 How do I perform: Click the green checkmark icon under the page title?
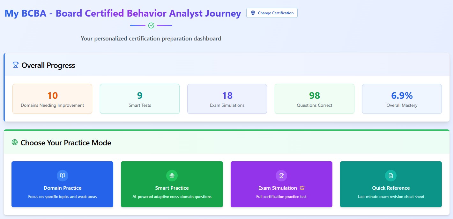coord(151,25)
